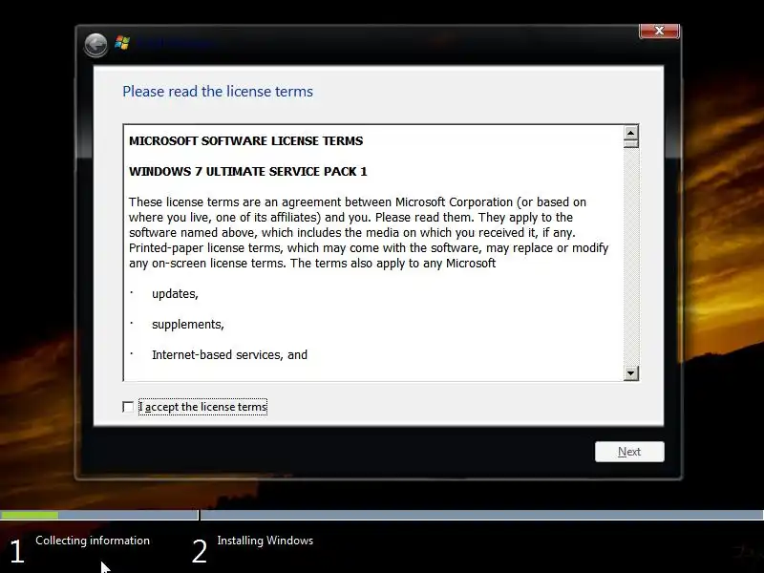
Task: Click 'Internet-based services, and' bullet item
Action: [229, 354]
